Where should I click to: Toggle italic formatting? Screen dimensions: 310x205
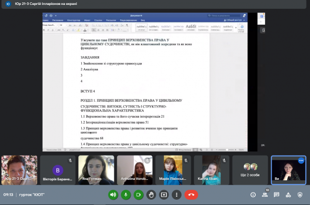tap(48, 30)
